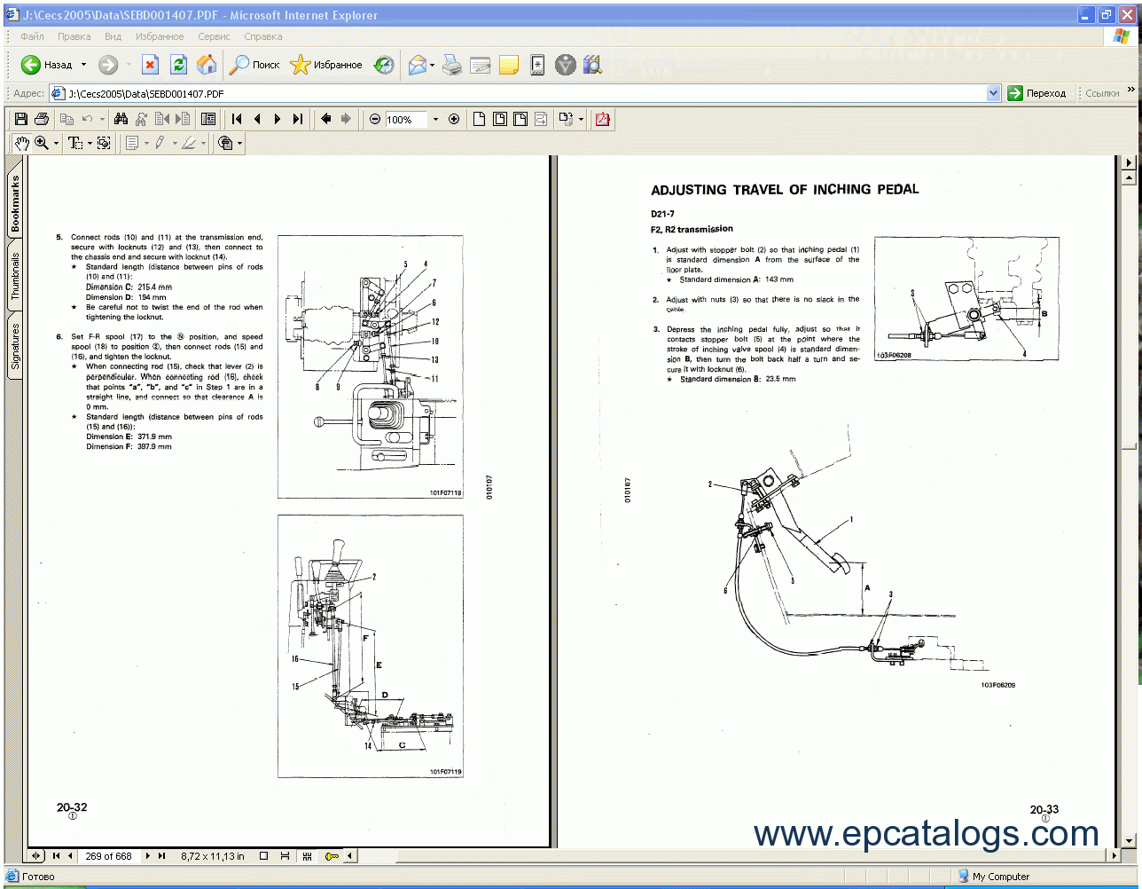Switch to the Bookmarks side tab
Screen dimensions: 1142x889
pos(15,203)
